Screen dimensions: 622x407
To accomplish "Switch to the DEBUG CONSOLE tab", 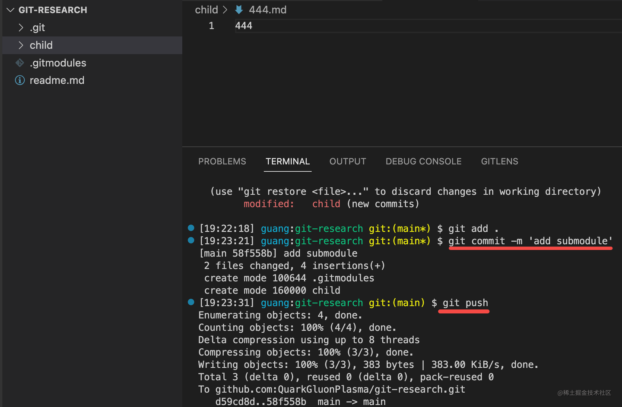I will click(x=423, y=161).
